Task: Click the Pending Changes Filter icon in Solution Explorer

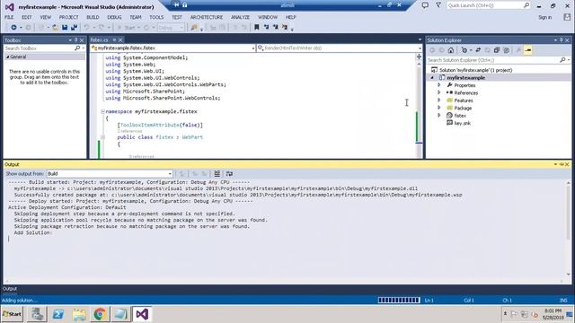Action: coord(464,50)
